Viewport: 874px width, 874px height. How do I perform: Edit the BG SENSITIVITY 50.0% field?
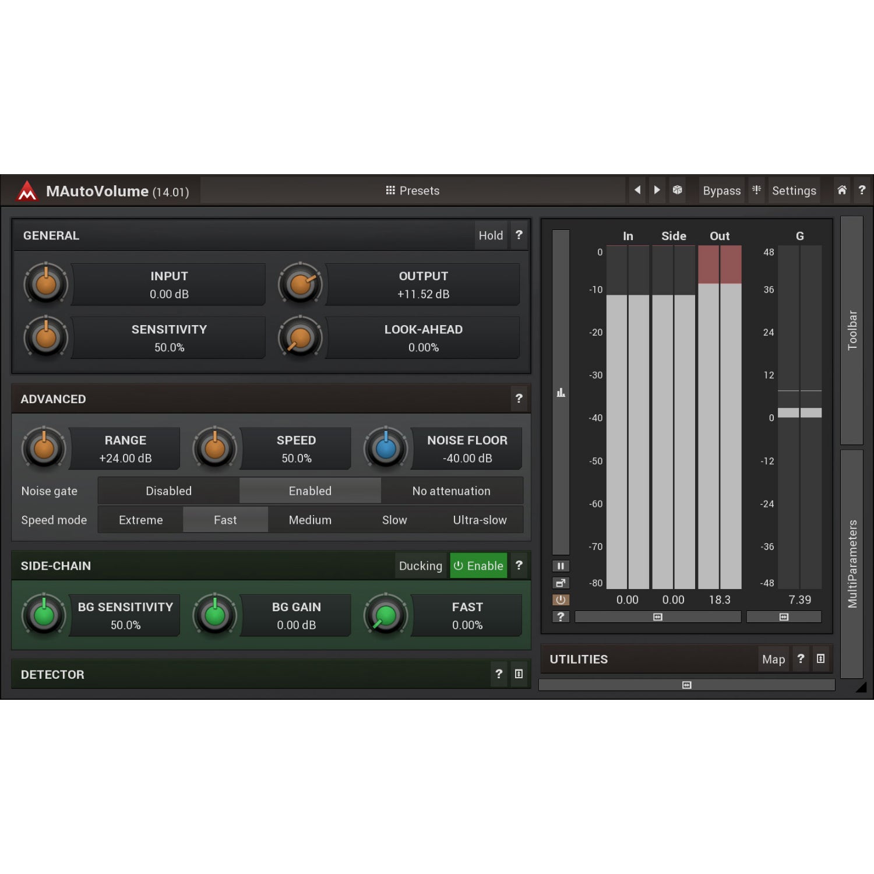point(125,615)
